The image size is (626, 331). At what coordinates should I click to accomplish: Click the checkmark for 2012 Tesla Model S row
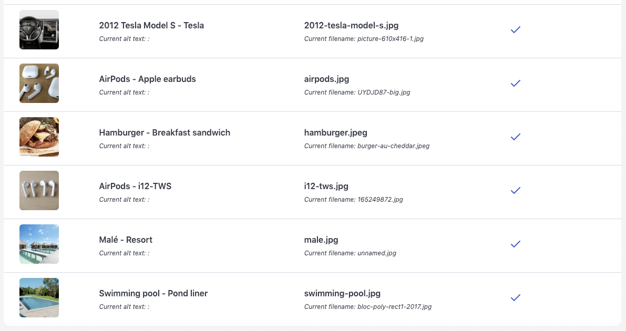(x=516, y=30)
